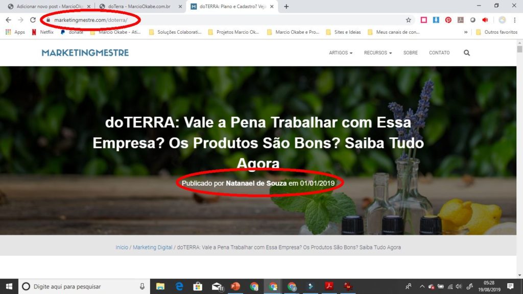Follow the Marketing Digital breadcrumb link
Screen dimensions: 523x294
152,248
